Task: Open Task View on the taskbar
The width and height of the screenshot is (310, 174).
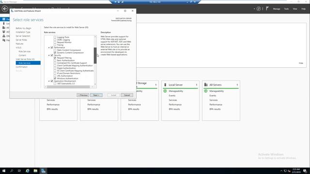Action: click(19, 171)
